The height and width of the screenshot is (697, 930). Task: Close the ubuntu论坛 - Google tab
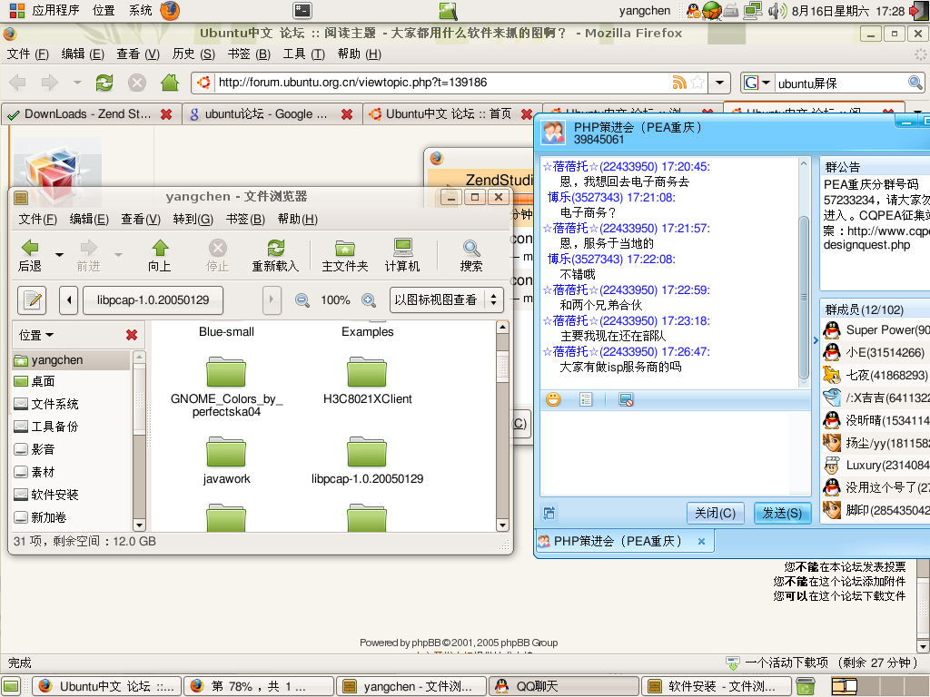pyautogui.click(x=347, y=113)
